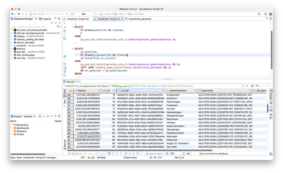Focus the object name filter field
Screen dimensions: 283x173
tap(33, 27)
